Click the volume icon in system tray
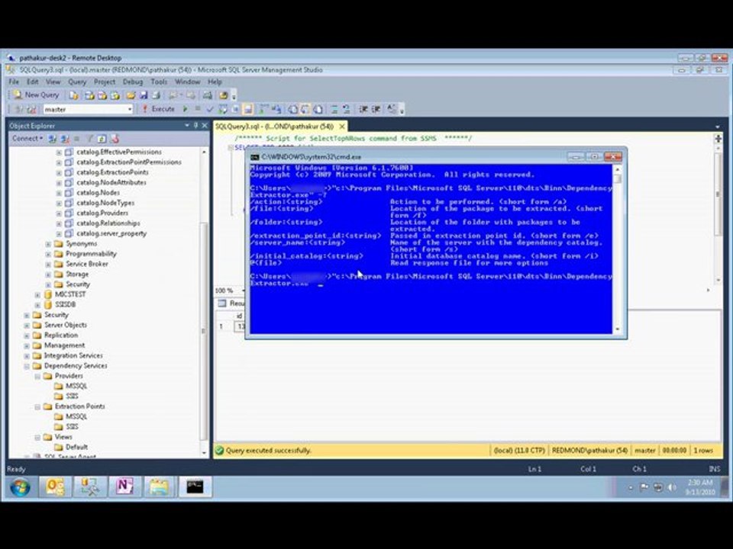Image resolution: width=733 pixels, height=549 pixels. [672, 487]
